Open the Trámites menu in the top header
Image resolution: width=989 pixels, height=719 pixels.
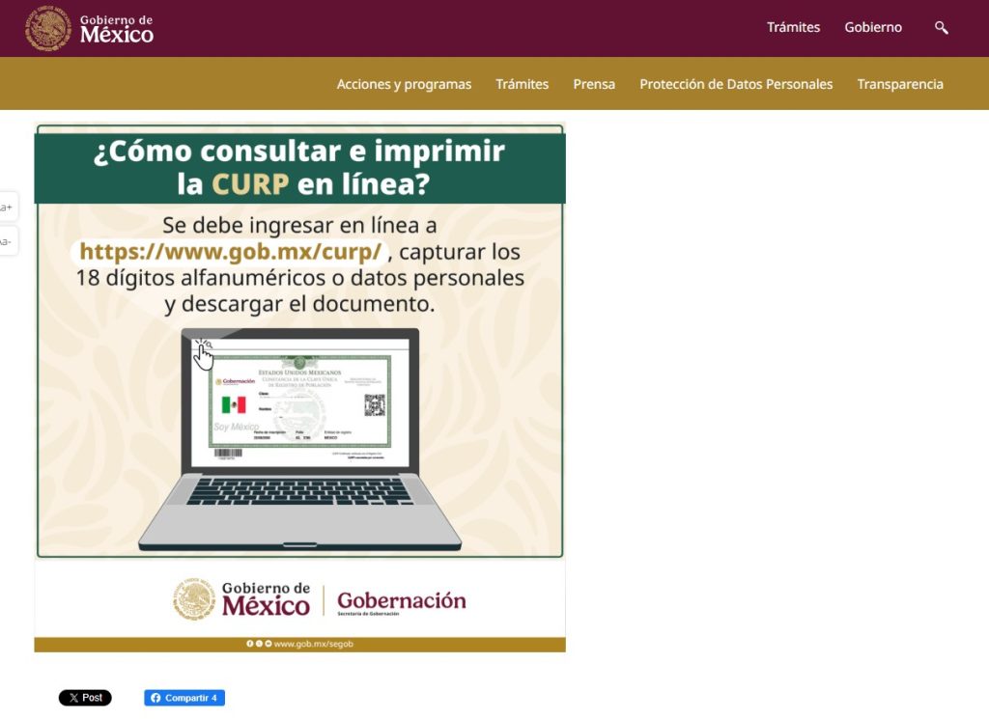pyautogui.click(x=793, y=27)
